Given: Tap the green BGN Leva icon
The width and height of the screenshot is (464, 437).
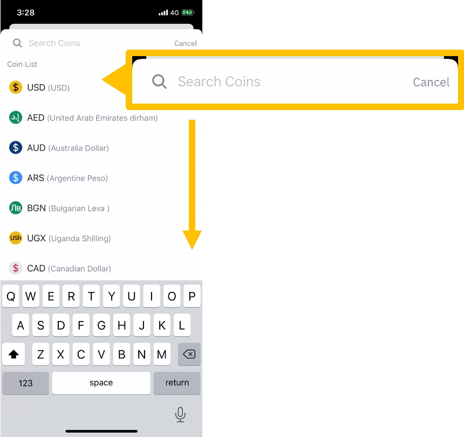Looking at the screenshot, I should pos(16,208).
